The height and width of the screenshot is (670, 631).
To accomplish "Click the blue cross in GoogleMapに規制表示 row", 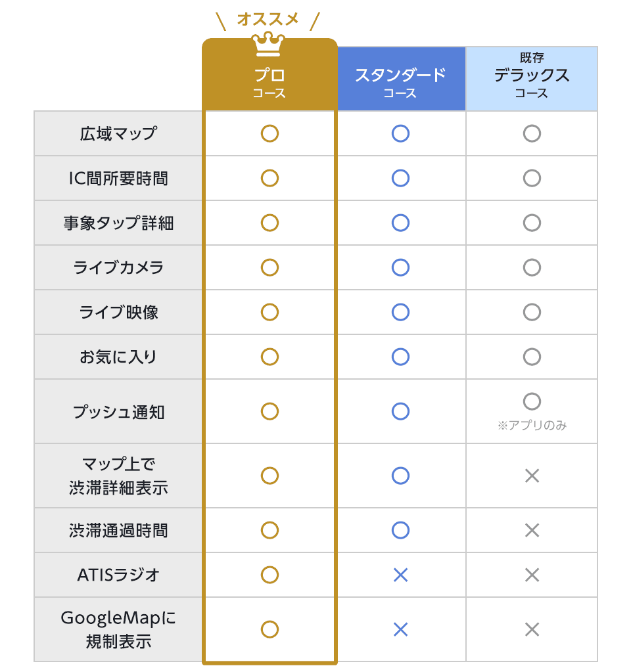I will pos(400,629).
